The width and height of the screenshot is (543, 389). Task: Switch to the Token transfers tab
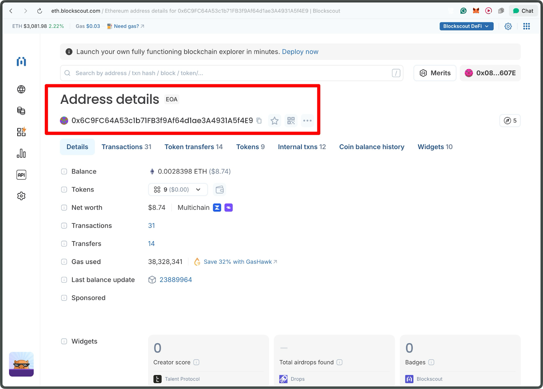click(193, 147)
